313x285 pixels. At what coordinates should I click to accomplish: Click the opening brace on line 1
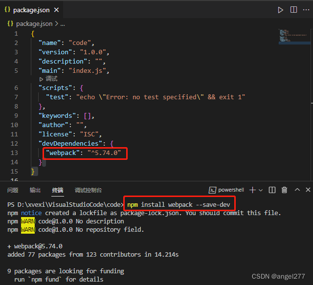click(33, 34)
